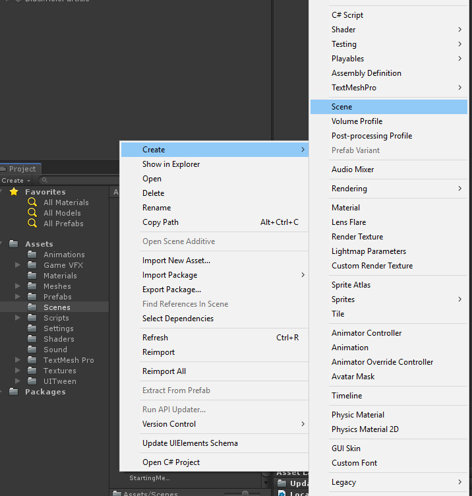Click the Project panel search field
Viewport: 472px width, 496px height.
click(x=79, y=180)
